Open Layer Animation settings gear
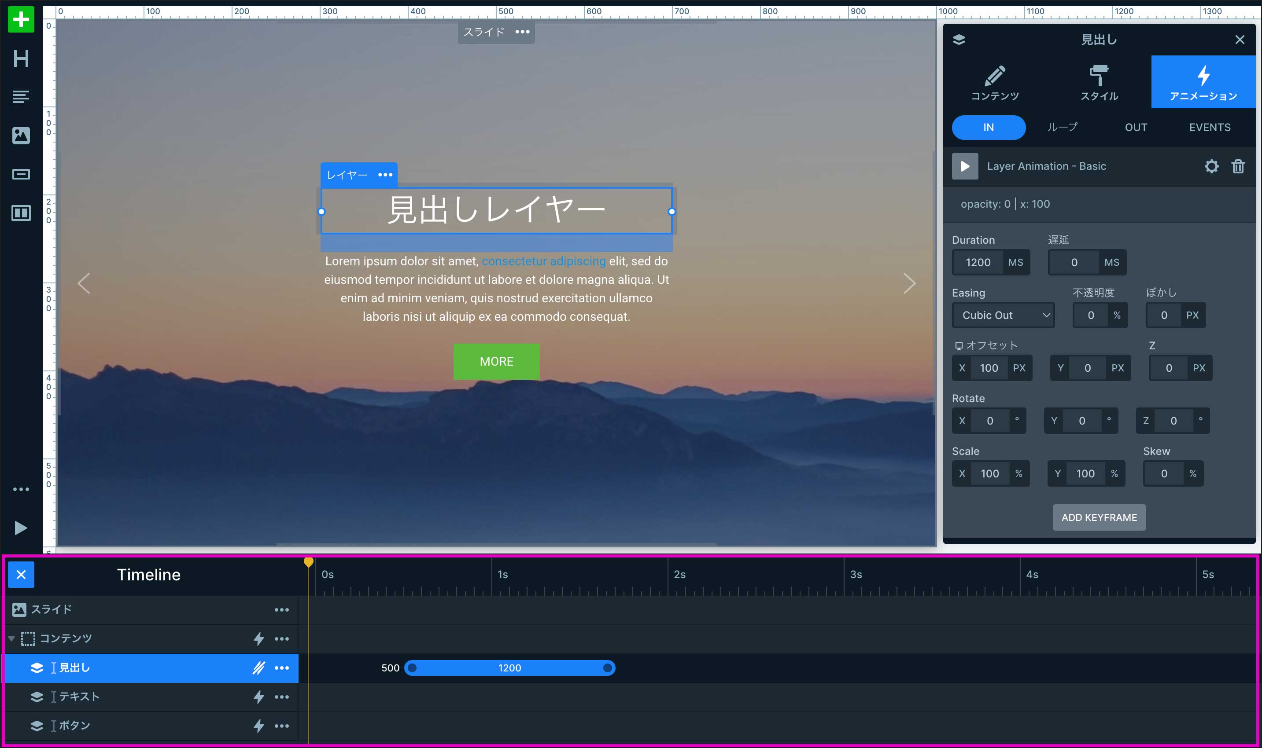The height and width of the screenshot is (748, 1262). click(x=1211, y=166)
